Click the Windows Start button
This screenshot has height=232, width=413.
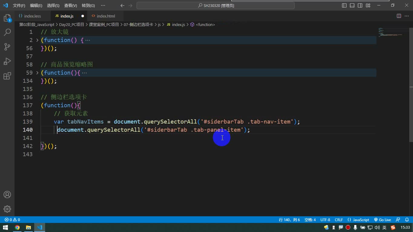point(5,227)
